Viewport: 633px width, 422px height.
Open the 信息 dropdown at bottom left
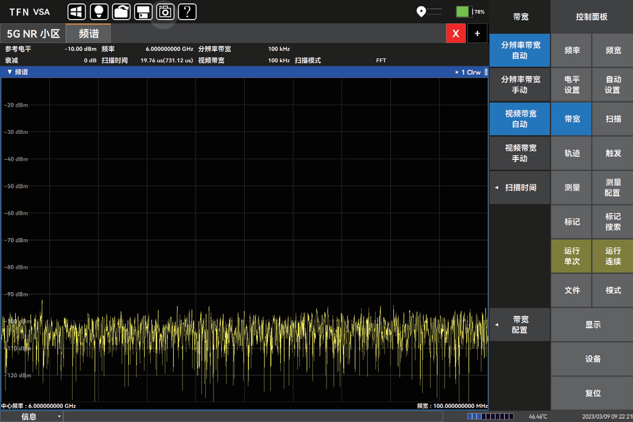point(33,417)
